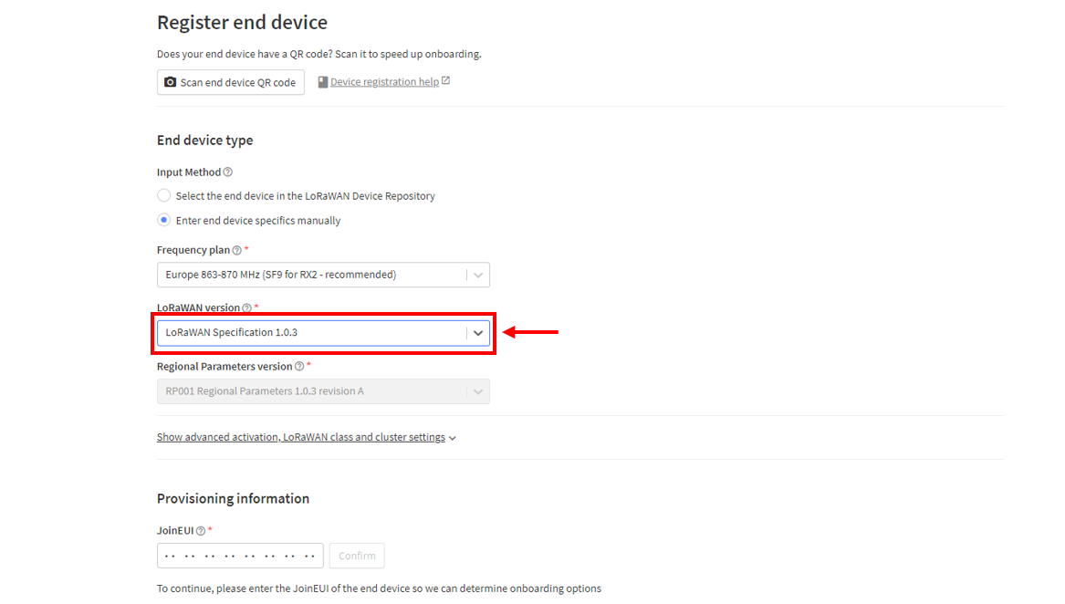Select Enter end device specifics manually radio
Image resolution: width=1065 pixels, height=604 pixels.
163,220
